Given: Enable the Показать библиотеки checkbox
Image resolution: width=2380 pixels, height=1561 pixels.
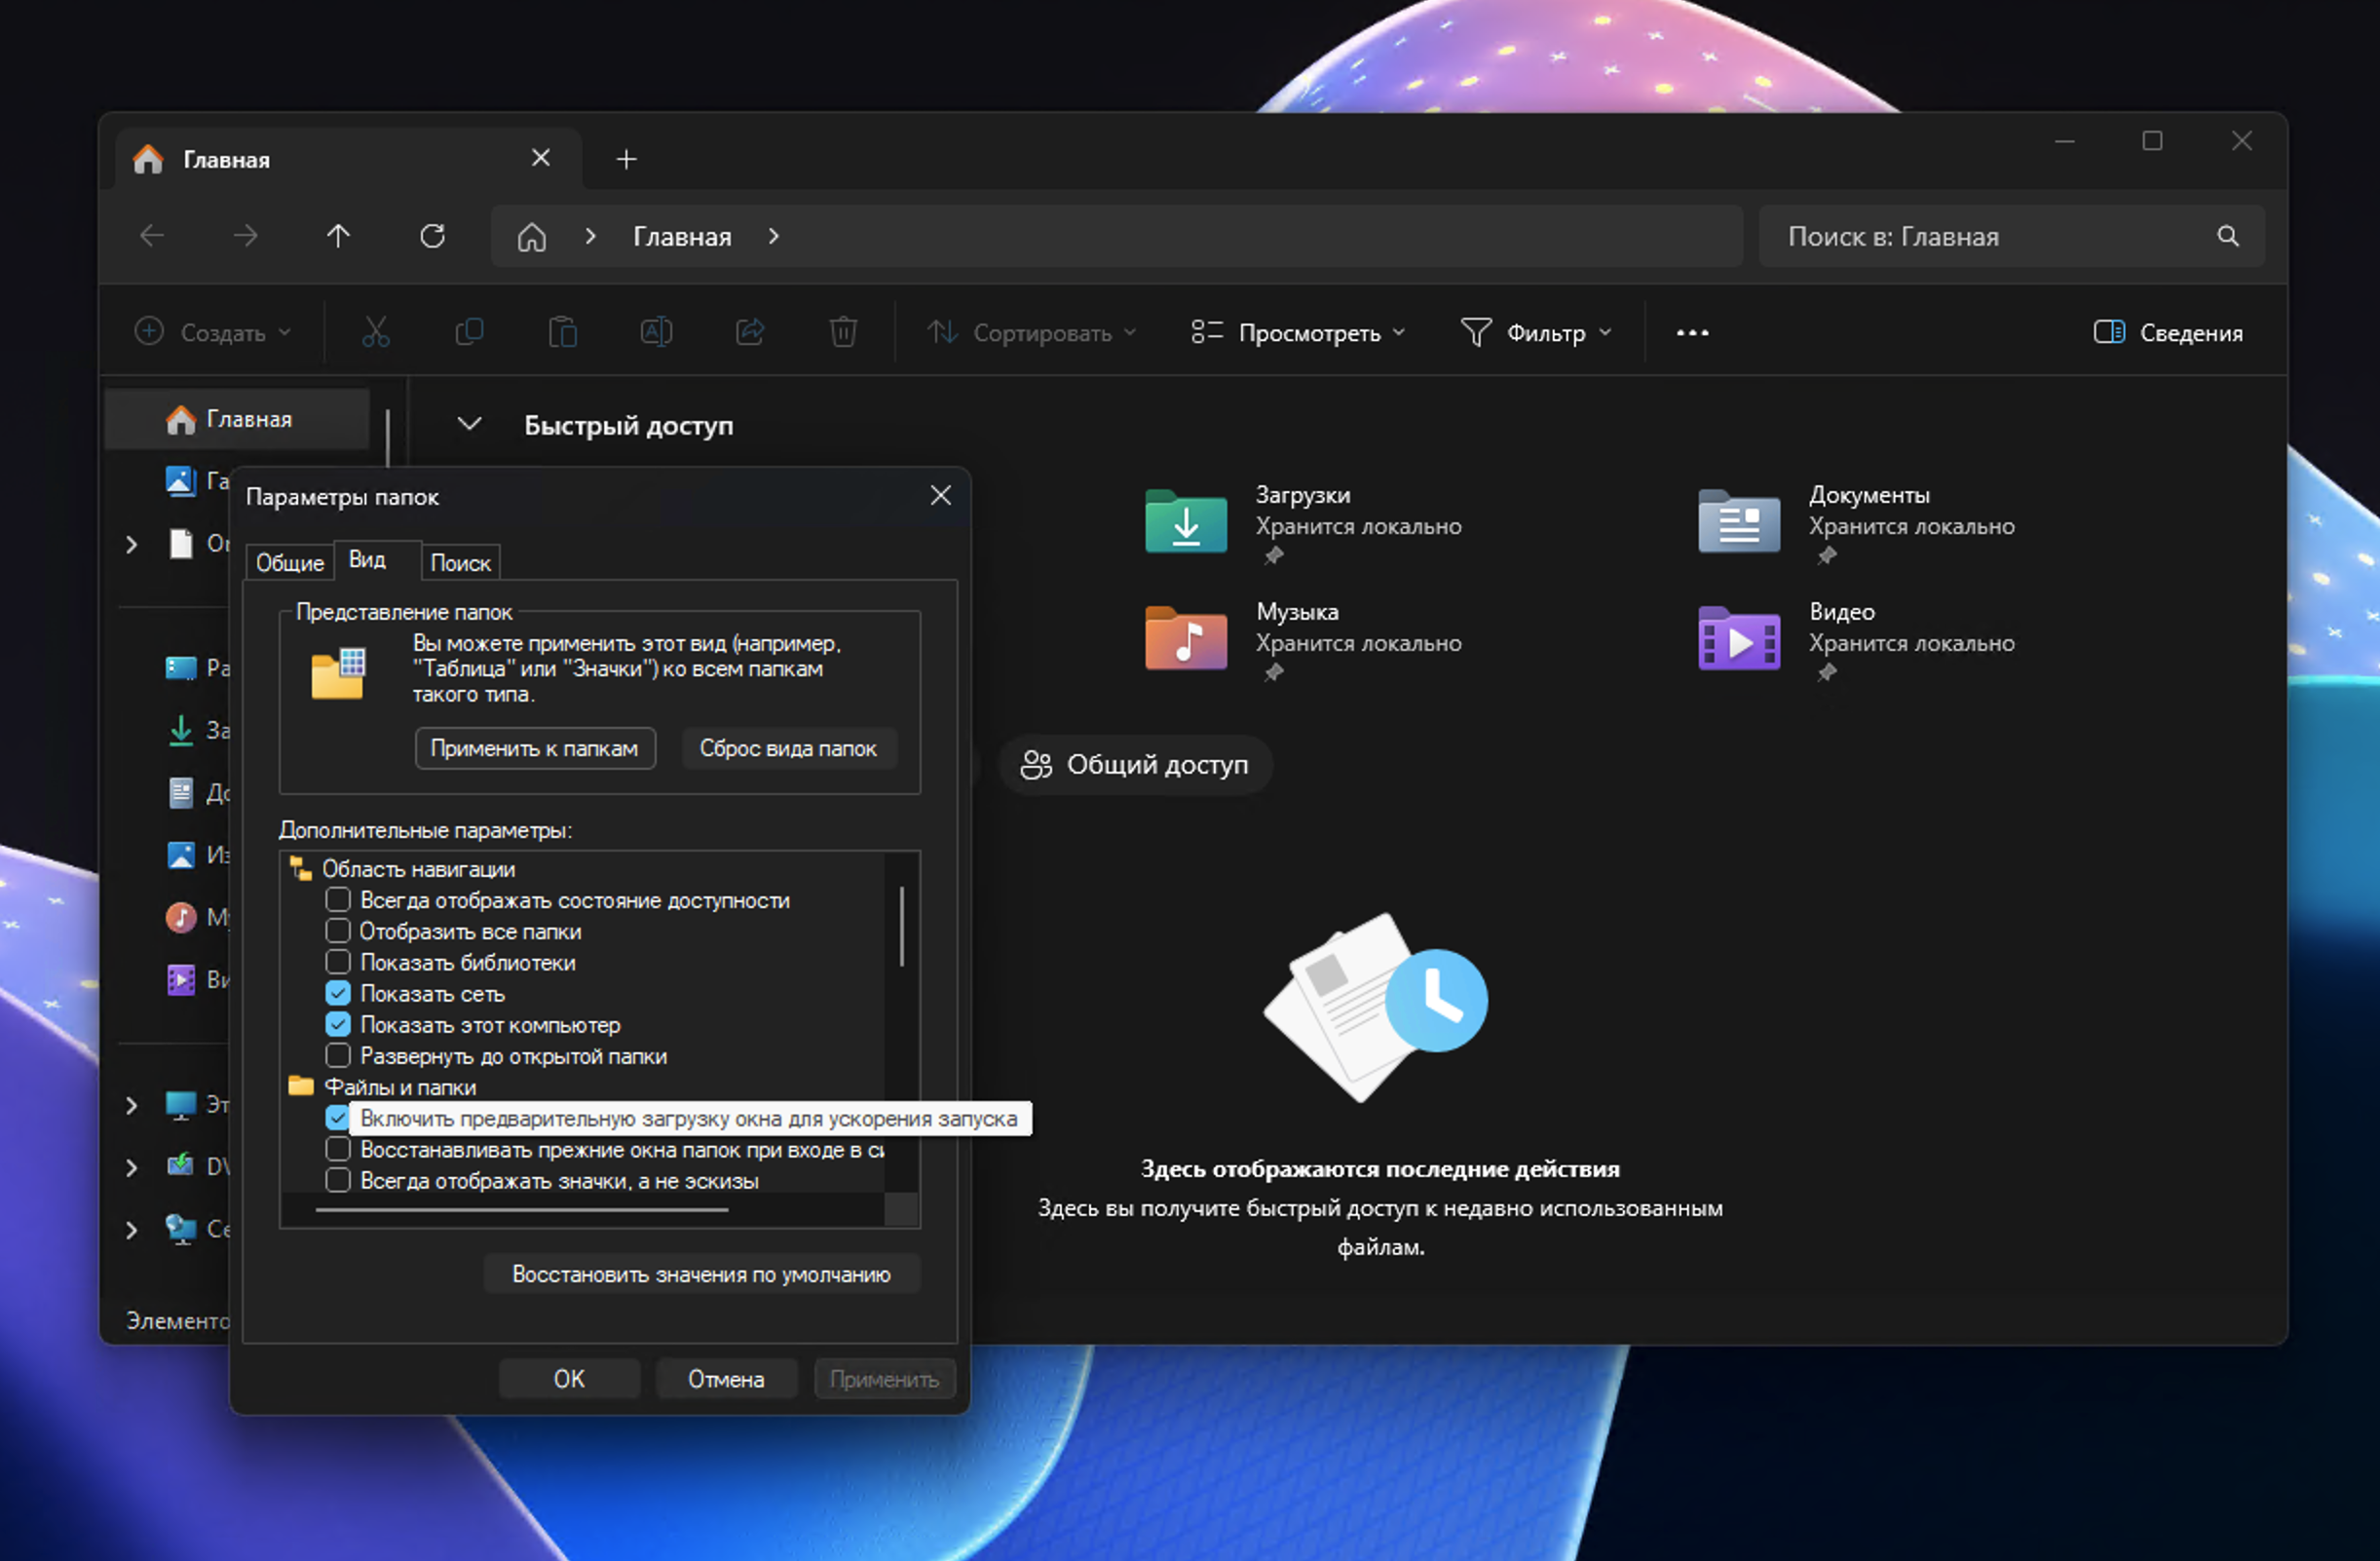Looking at the screenshot, I should pyautogui.click(x=338, y=962).
